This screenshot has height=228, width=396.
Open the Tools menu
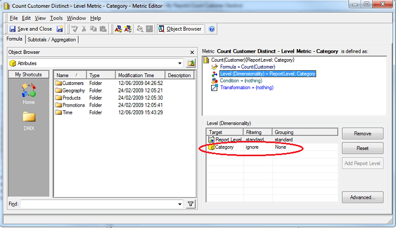tap(56, 18)
